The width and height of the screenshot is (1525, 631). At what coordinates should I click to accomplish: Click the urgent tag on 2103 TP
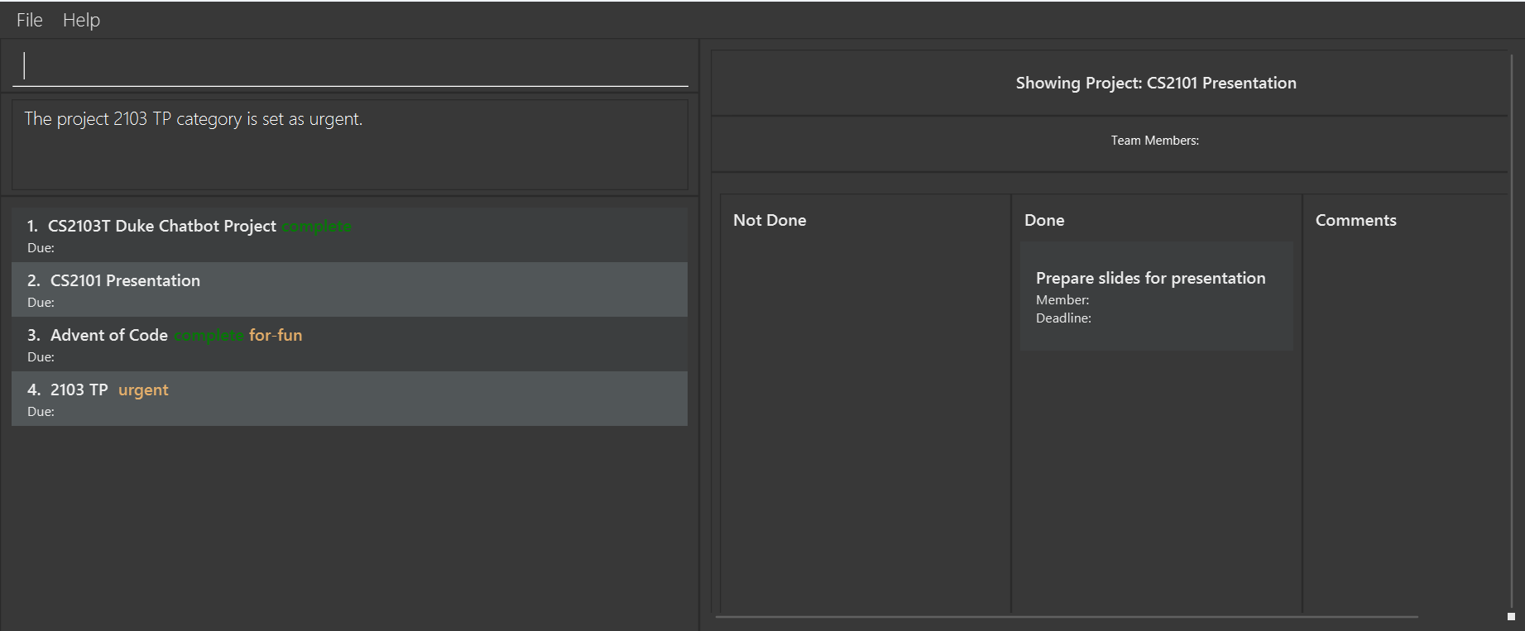143,390
